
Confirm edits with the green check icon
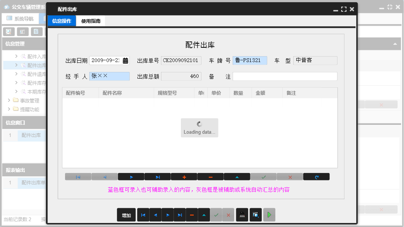click(263, 177)
